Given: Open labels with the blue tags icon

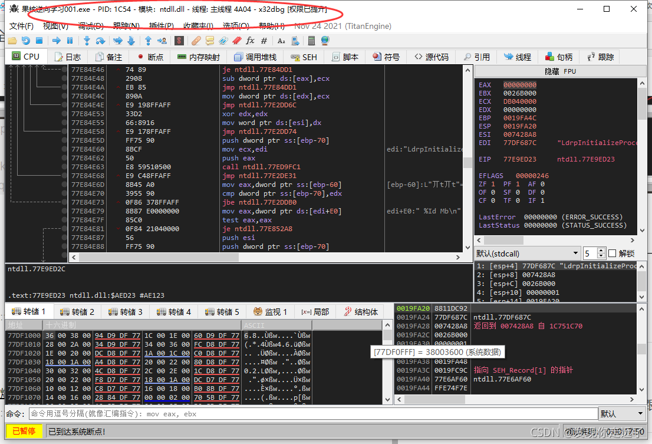Looking at the screenshot, I should (x=223, y=41).
